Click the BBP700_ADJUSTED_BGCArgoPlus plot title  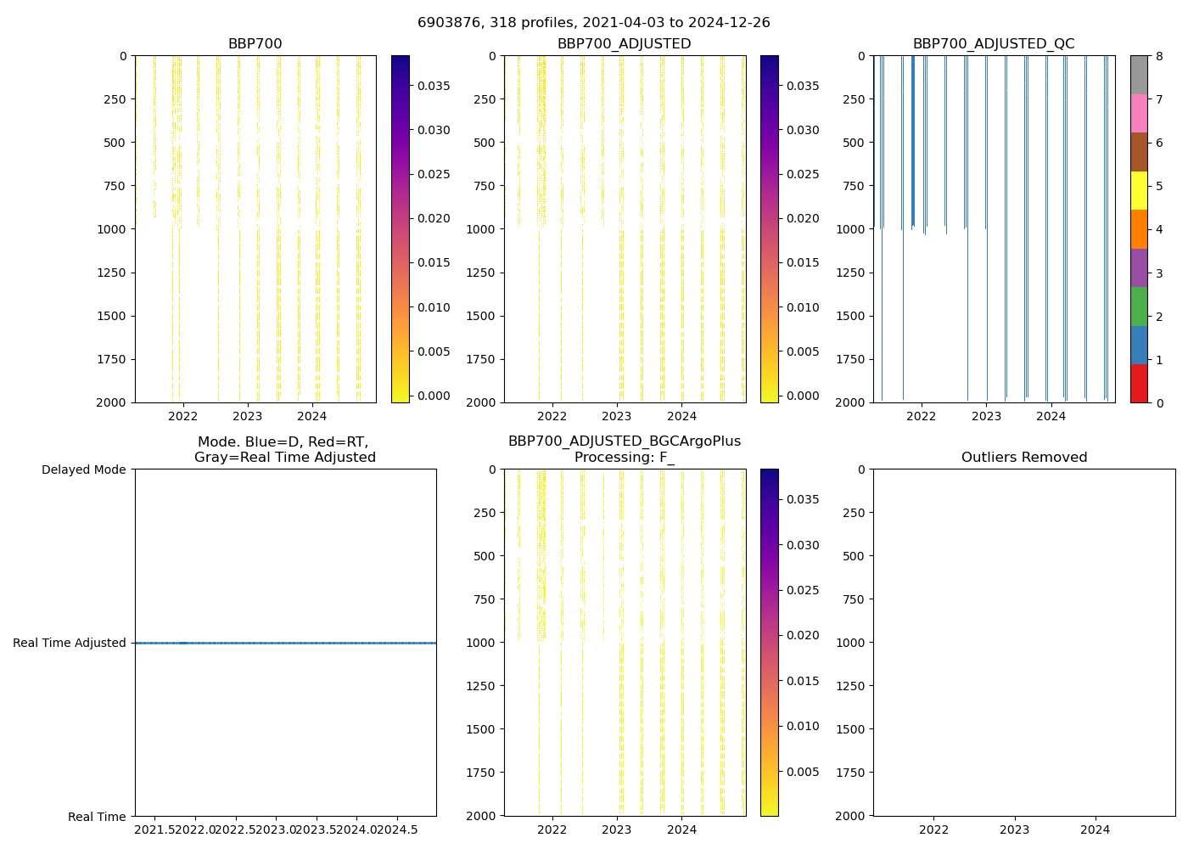624,441
